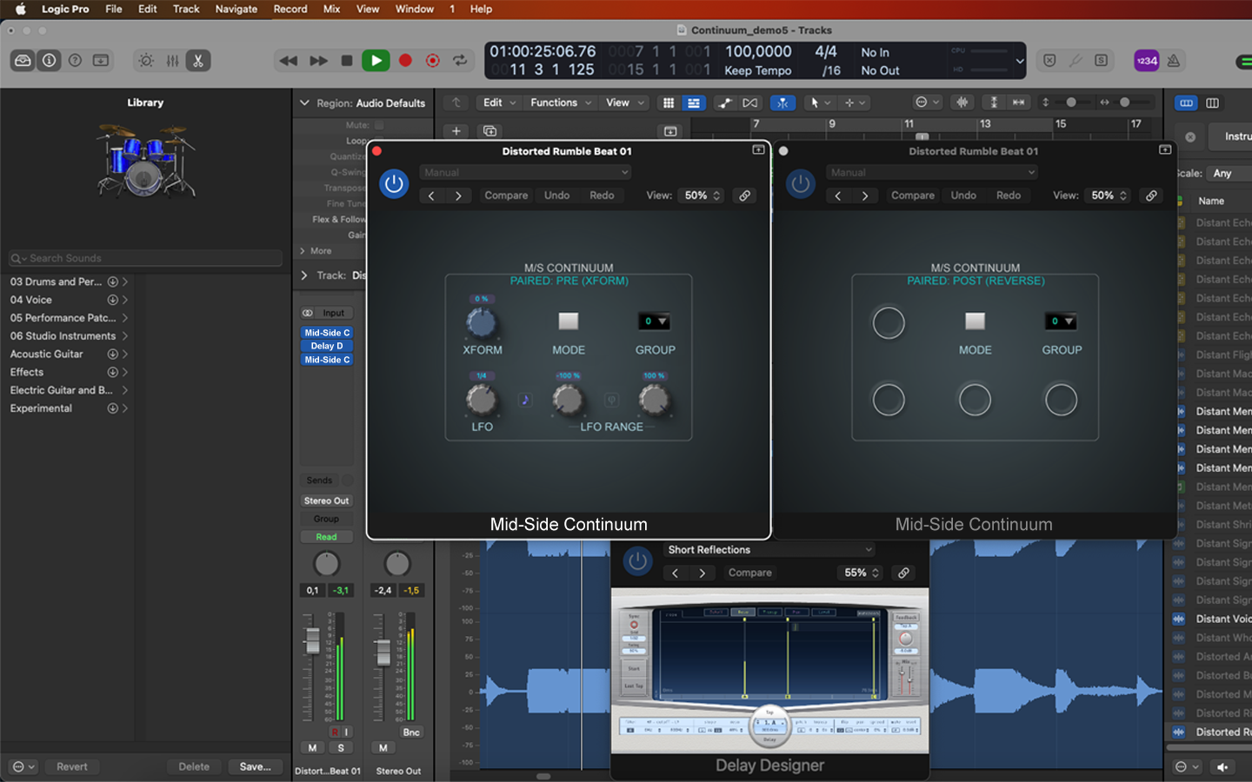1252x782 pixels.
Task: Toggle Cycle mode in the transport
Action: point(460,61)
